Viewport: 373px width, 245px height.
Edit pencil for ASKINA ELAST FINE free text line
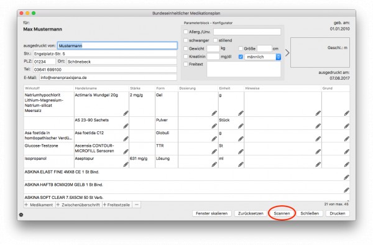pos(347,177)
